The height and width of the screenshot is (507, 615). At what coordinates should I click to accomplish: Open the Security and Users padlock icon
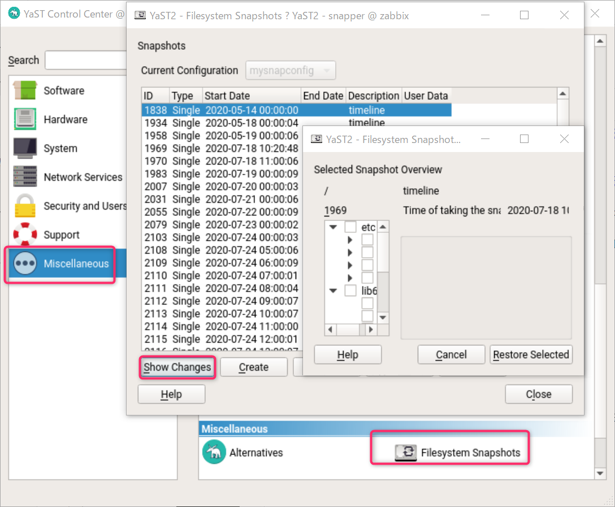coord(25,206)
